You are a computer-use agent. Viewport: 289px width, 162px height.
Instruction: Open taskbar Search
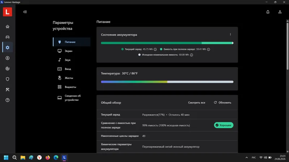(14, 158)
